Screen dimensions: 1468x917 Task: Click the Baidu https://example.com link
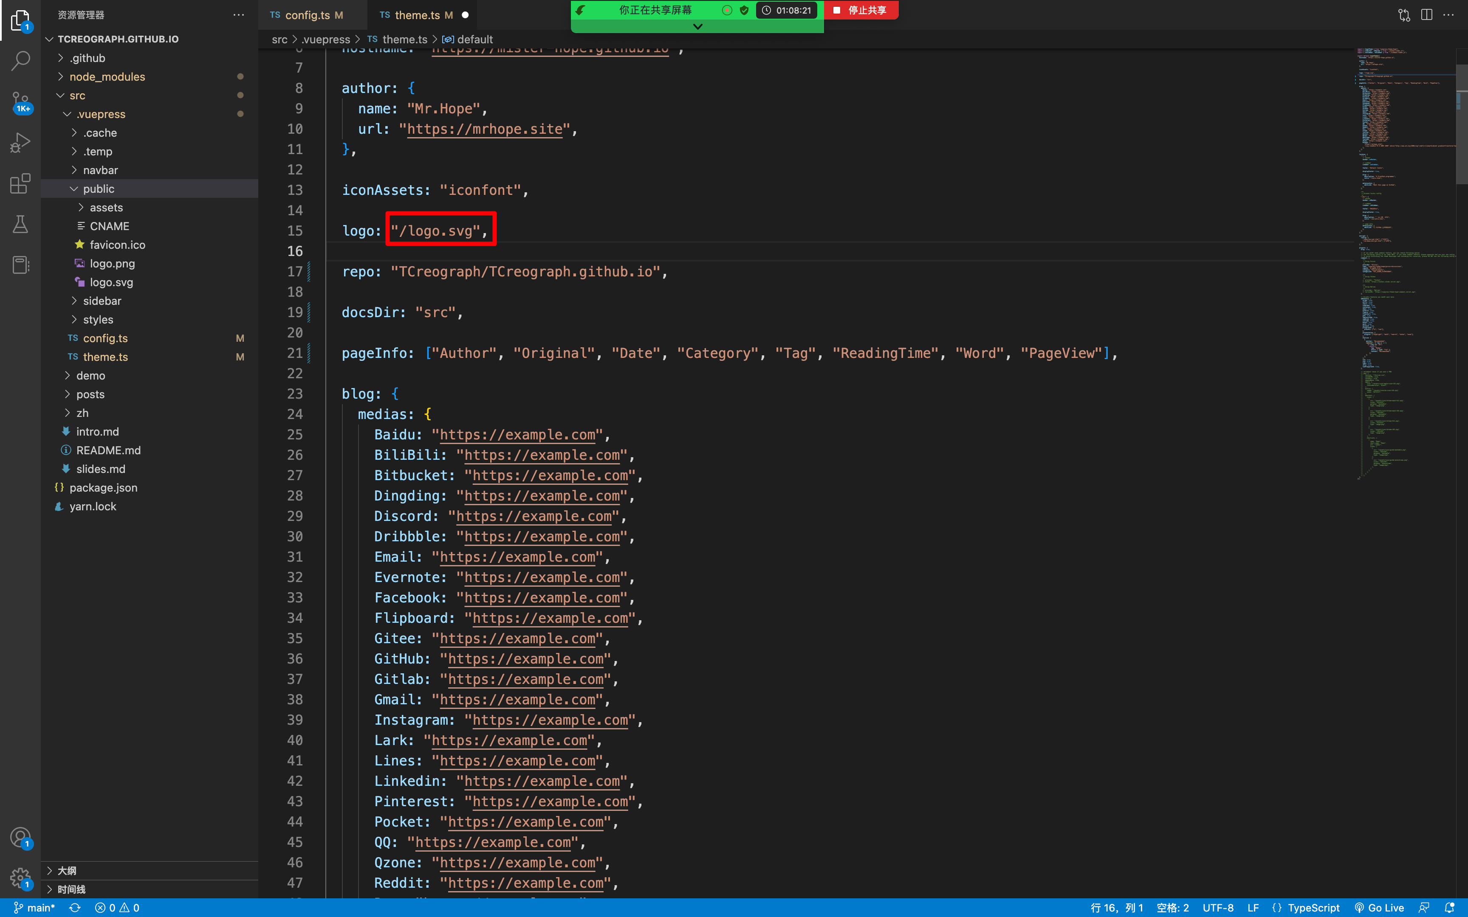pyautogui.click(x=517, y=435)
